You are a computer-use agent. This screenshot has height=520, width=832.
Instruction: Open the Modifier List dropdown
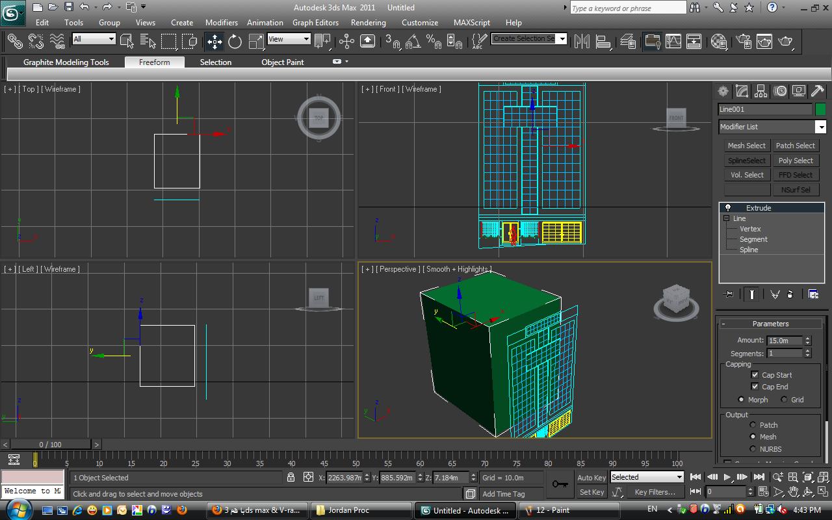point(821,127)
